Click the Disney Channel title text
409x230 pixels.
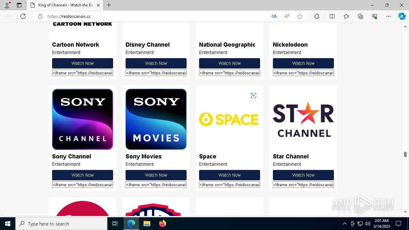click(147, 45)
